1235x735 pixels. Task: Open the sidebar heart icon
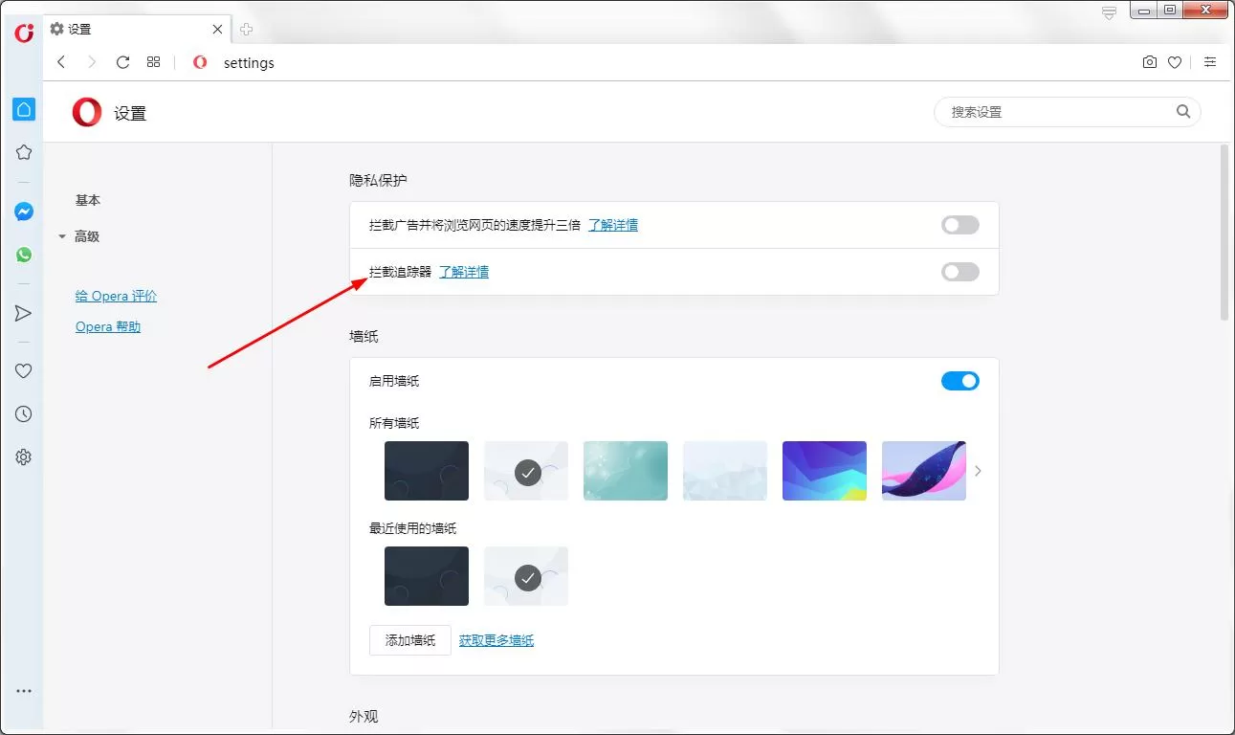24,371
